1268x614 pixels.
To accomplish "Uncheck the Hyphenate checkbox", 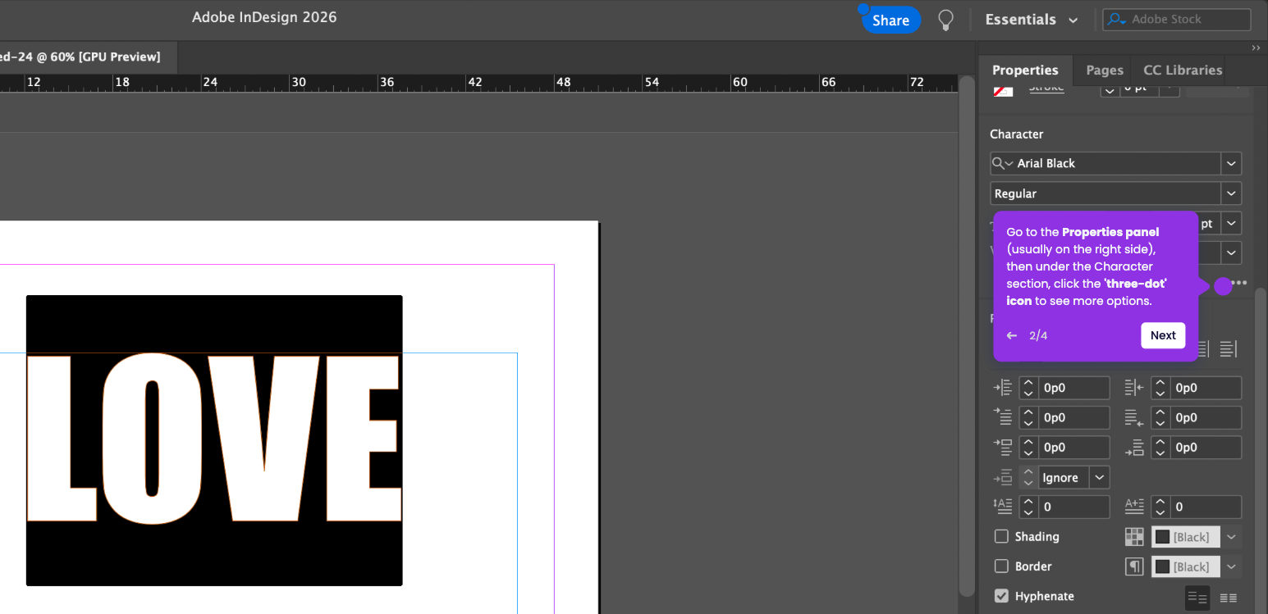I will pos(1001,596).
